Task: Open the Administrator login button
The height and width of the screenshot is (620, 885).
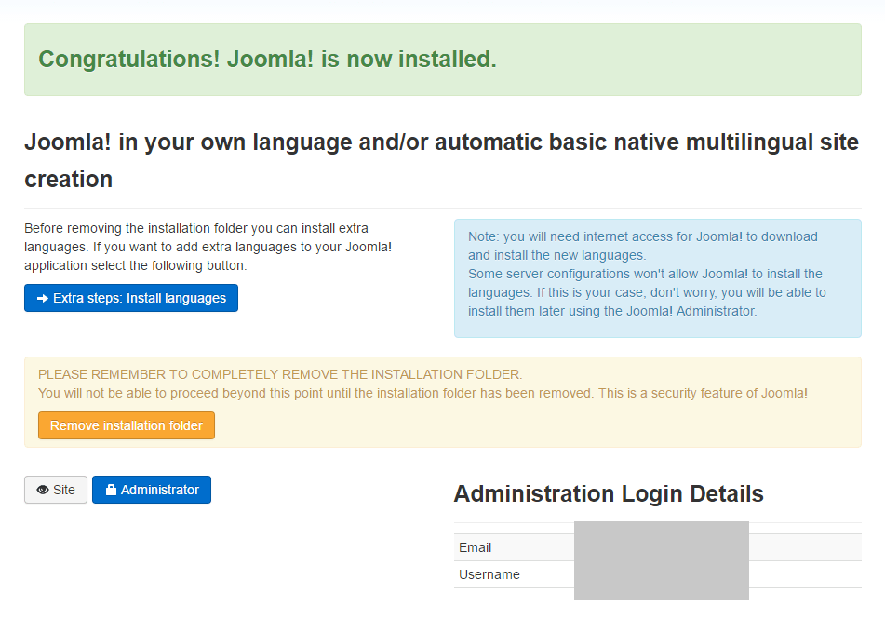Action: 152,490
